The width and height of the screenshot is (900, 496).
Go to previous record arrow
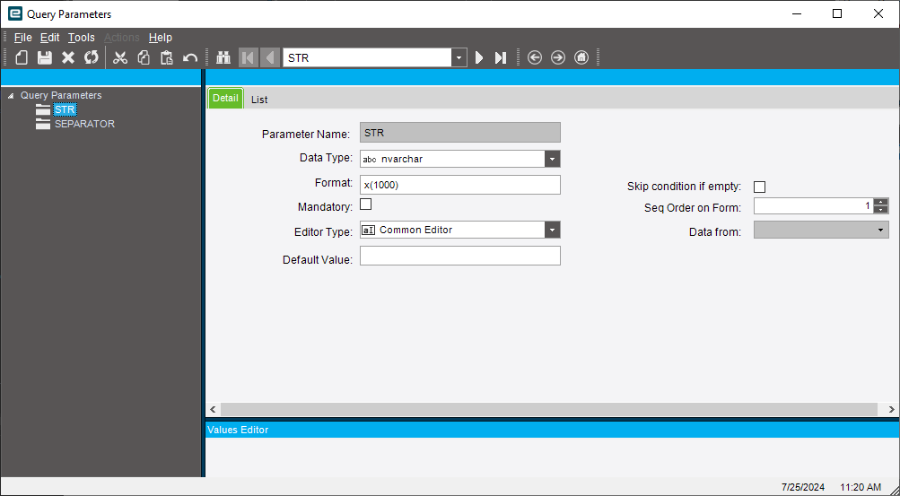coord(269,57)
